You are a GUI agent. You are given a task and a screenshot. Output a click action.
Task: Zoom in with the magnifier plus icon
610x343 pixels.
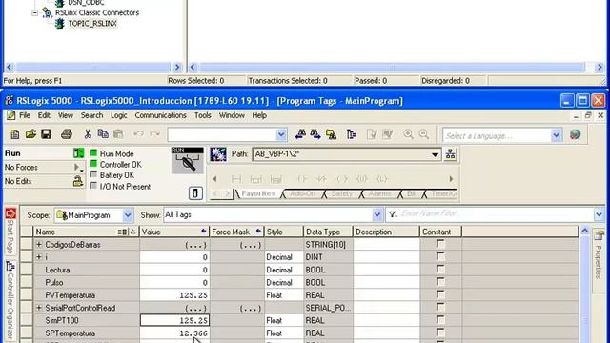pos(408,134)
